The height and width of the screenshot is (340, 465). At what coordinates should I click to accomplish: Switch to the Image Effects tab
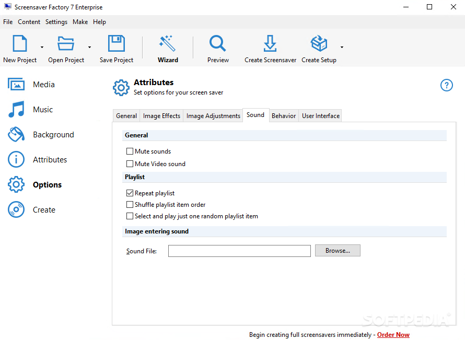point(161,116)
